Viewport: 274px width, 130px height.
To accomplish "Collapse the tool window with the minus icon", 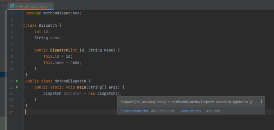I will (x=3, y=6).
